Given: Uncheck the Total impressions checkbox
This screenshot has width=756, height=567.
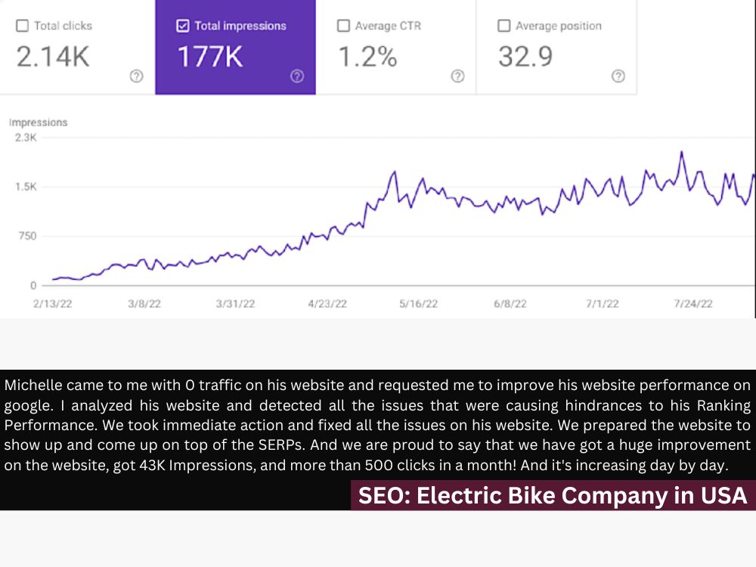Looking at the screenshot, I should [183, 26].
